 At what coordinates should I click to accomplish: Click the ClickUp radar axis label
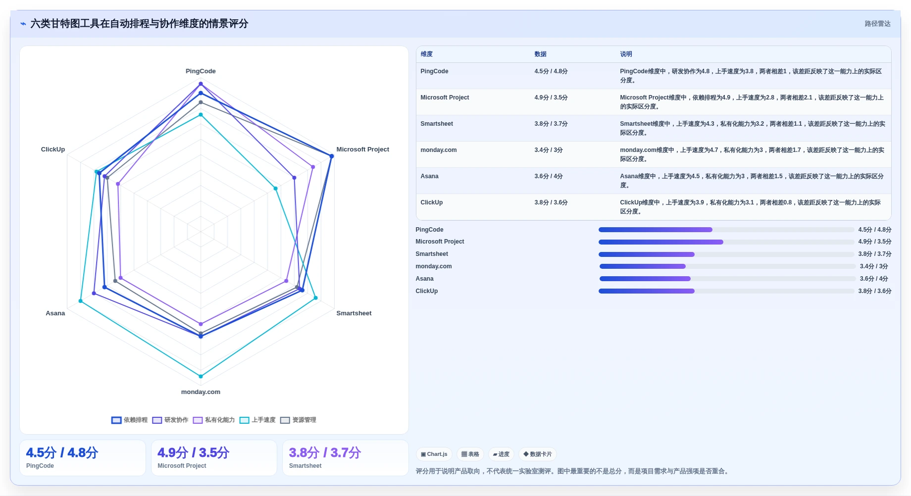tap(53, 149)
